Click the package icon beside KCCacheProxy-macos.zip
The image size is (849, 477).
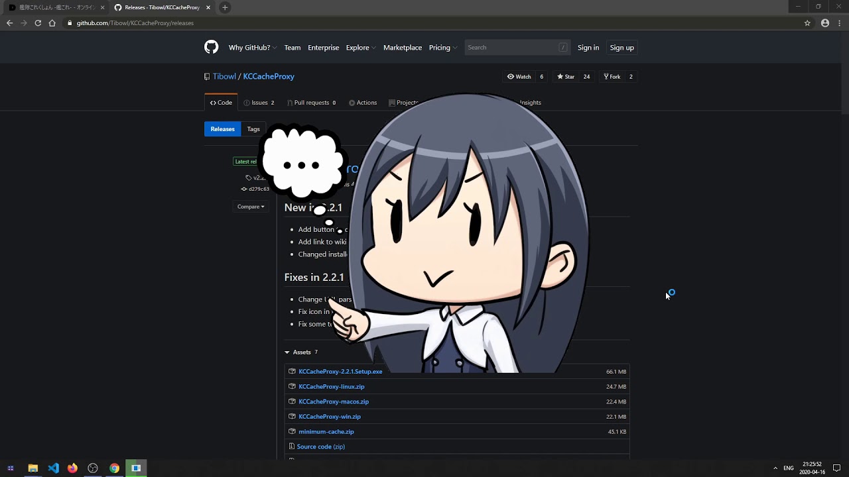(292, 401)
